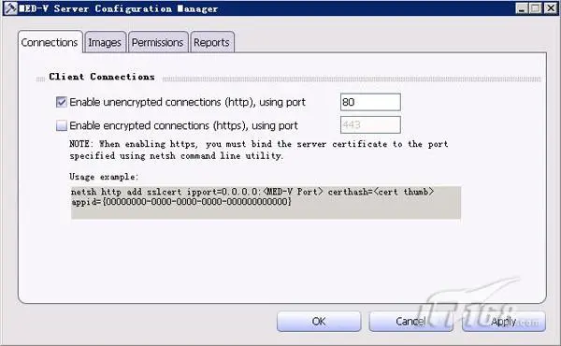The width and height of the screenshot is (561, 346).
Task: Click the disabled https port field 443
Action: tap(370, 125)
